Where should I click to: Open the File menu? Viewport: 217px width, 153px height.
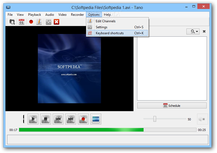pos(10,15)
